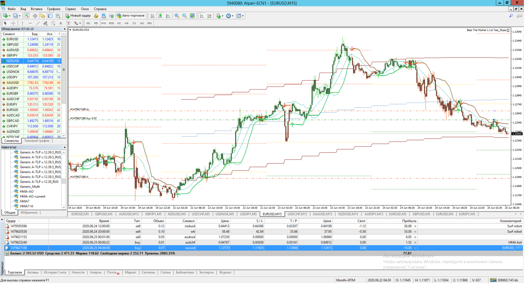524x283 pixels.
Task: Switch chart to candlesticks icon
Action: click(x=160, y=16)
